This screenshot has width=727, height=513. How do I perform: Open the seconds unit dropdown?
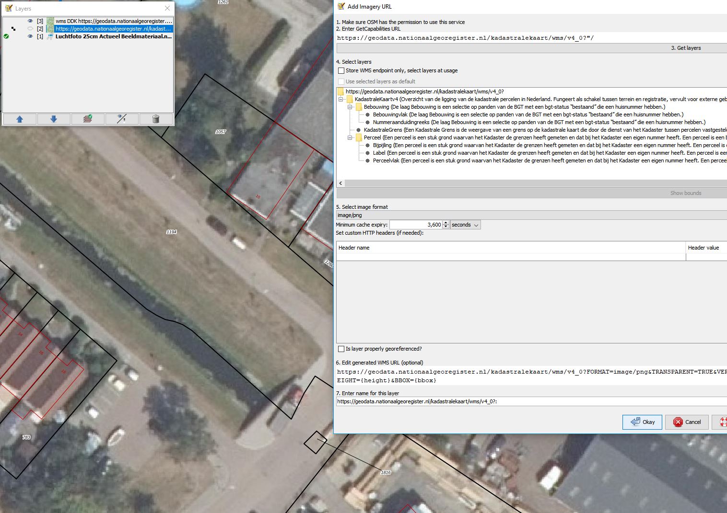465,225
